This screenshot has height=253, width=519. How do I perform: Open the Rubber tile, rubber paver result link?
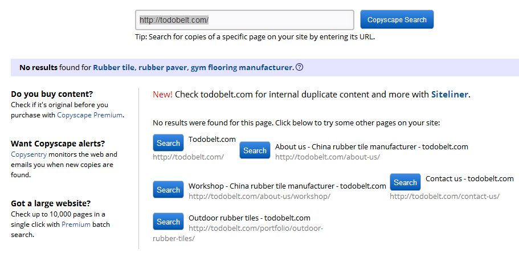click(193, 68)
